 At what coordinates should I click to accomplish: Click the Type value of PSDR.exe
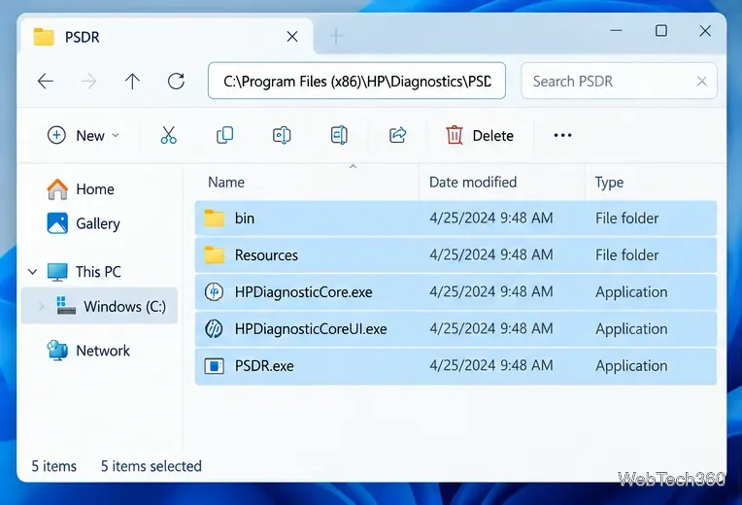(x=631, y=366)
